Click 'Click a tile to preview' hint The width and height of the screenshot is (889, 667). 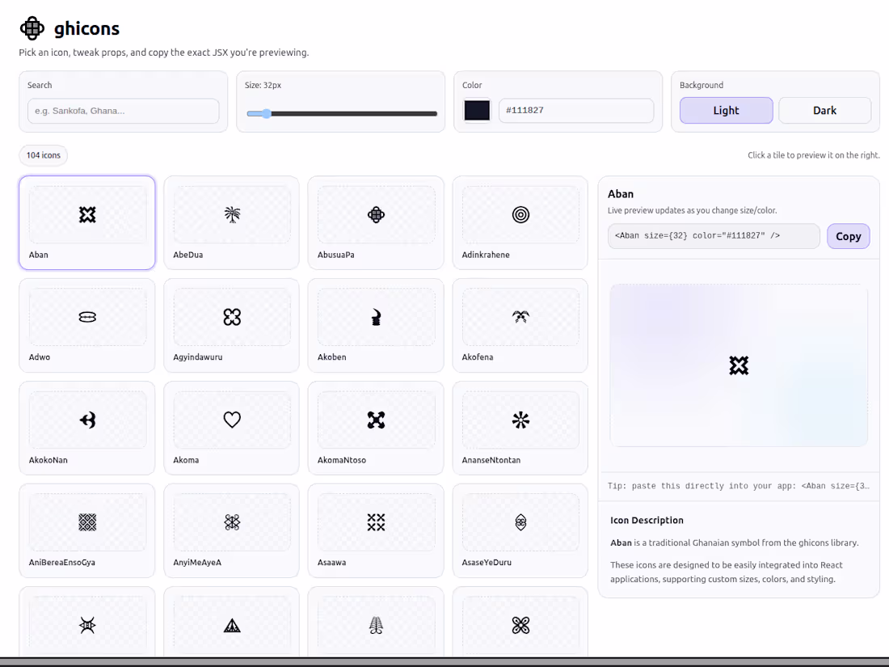pyautogui.click(x=814, y=155)
